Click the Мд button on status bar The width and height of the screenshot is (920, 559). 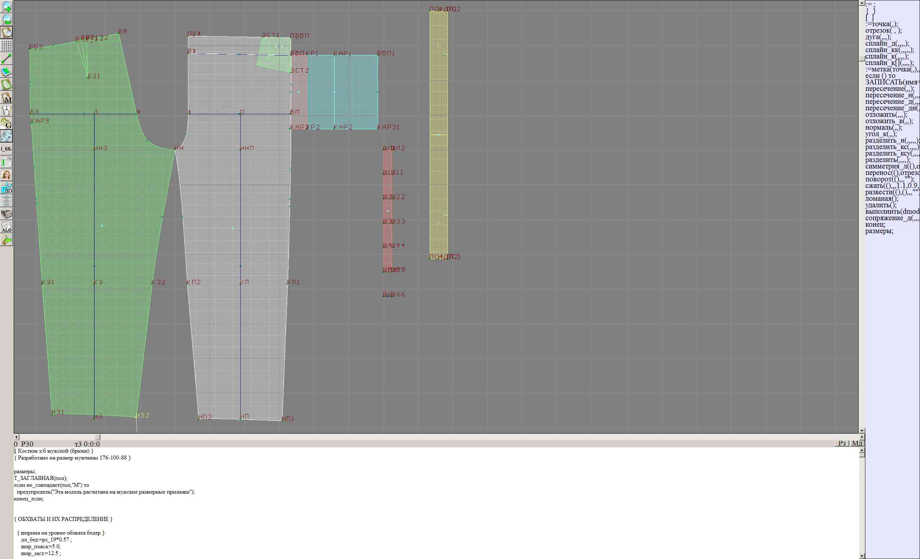tap(857, 443)
